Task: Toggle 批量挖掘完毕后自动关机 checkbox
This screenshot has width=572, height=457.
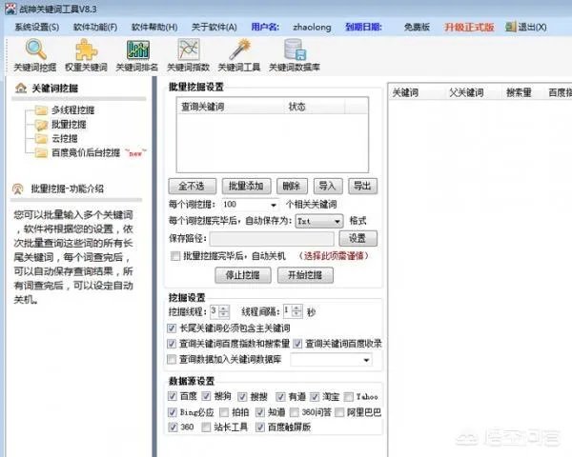Action: [x=175, y=256]
